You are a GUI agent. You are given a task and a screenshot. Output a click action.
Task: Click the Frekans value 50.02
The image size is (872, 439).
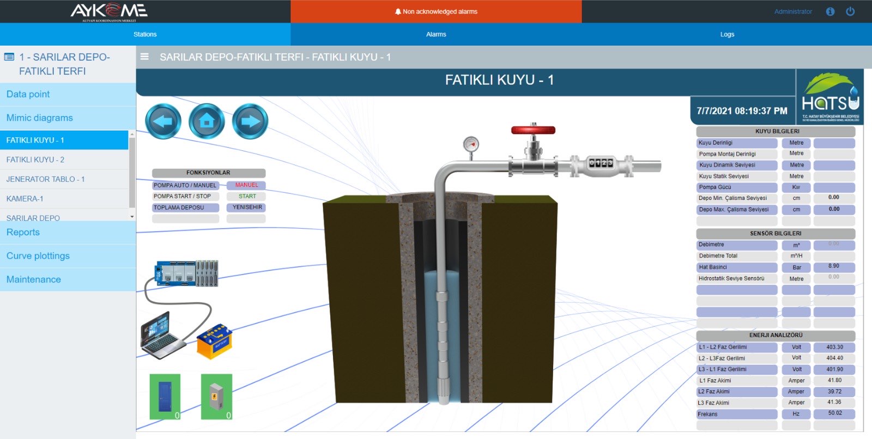coord(834,413)
